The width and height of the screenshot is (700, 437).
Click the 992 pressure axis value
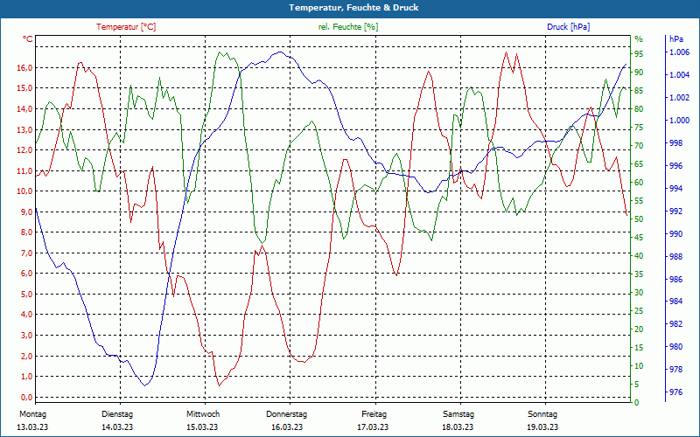click(x=675, y=211)
